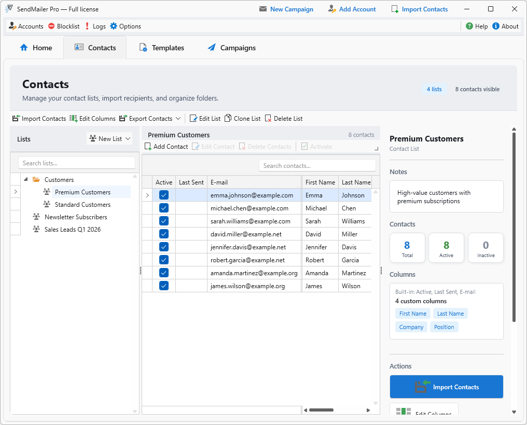
Task: Collapse the Customers folder
Action: pyautogui.click(x=25, y=179)
